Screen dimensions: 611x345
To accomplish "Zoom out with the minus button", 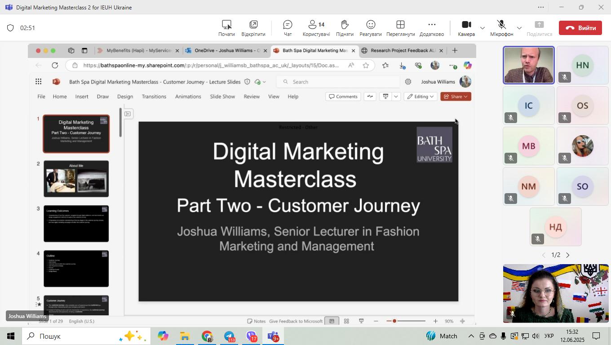I will pyautogui.click(x=376, y=321).
